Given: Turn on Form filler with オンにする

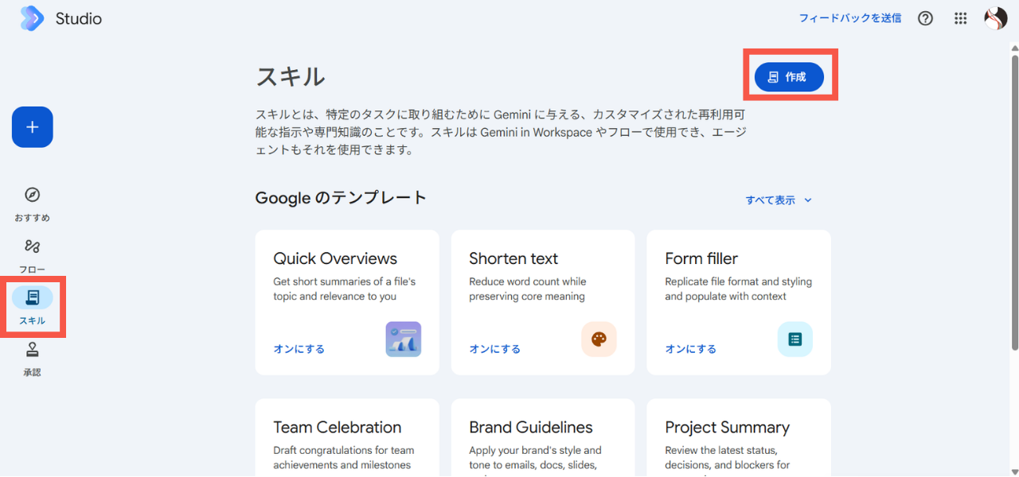Looking at the screenshot, I should 691,349.
